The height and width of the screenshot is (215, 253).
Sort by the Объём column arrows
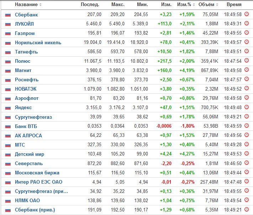click(217, 5)
